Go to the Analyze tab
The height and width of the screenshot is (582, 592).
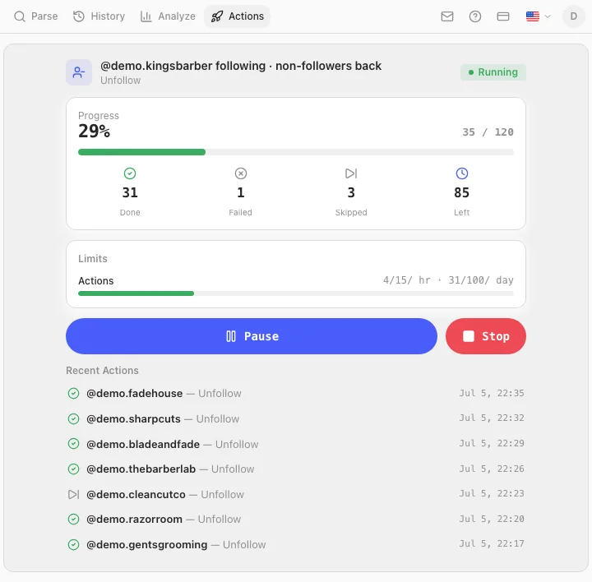point(168,16)
